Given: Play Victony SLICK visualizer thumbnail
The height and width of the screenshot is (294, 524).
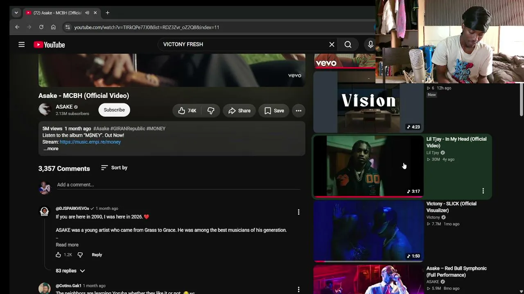Looking at the screenshot, I should pos(368,231).
